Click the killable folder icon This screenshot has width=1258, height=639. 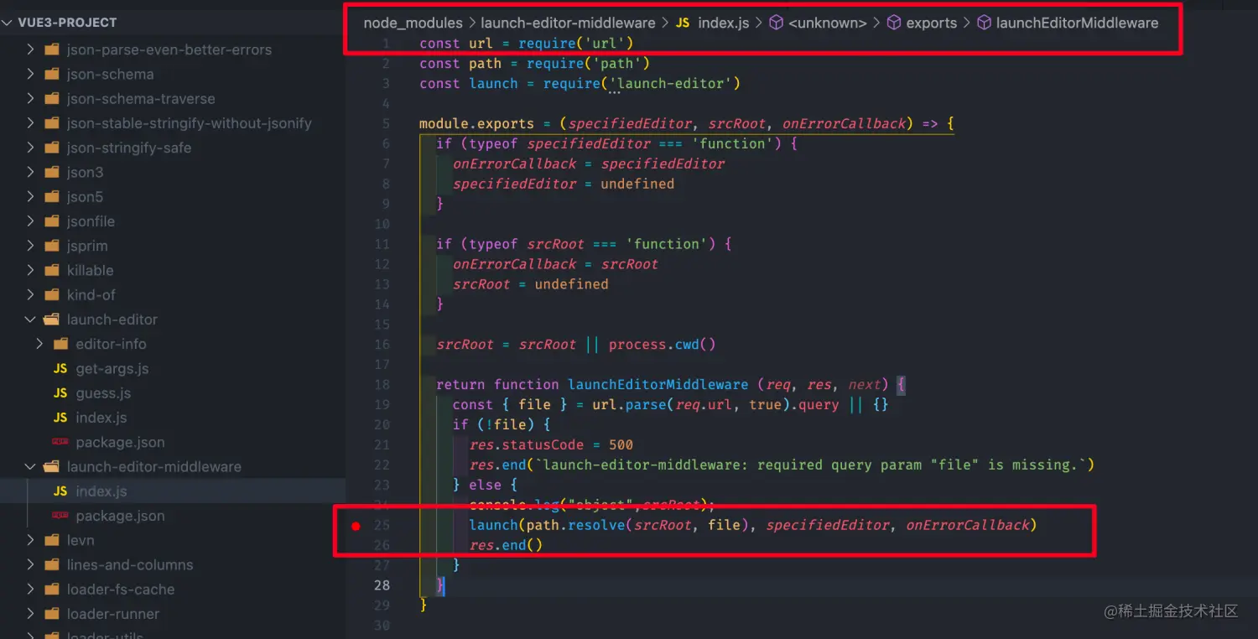(52, 270)
